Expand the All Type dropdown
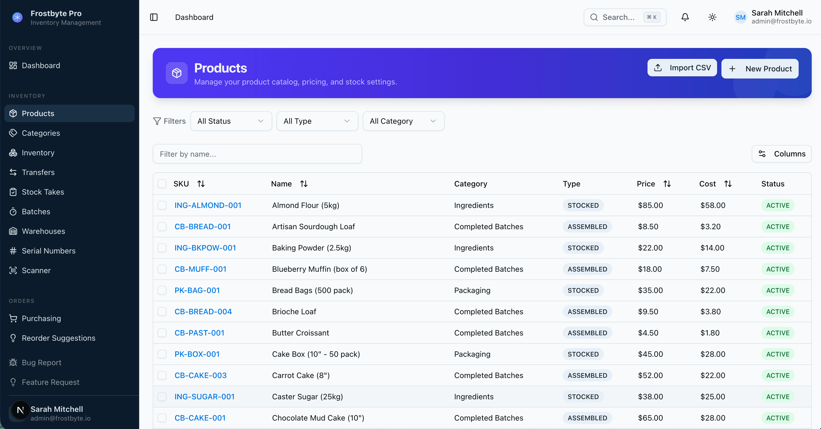821x429 pixels. click(x=317, y=121)
